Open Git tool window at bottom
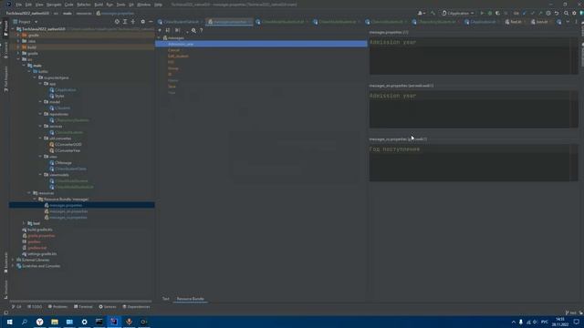The image size is (584, 328). point(16,307)
